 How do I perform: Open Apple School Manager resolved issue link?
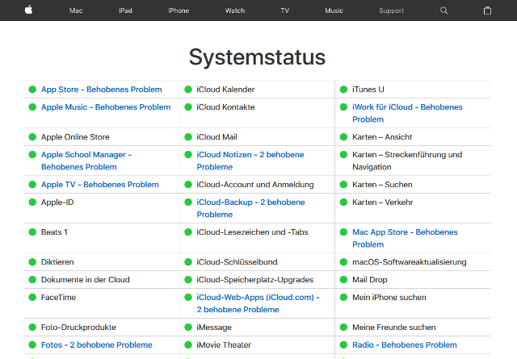click(x=86, y=161)
